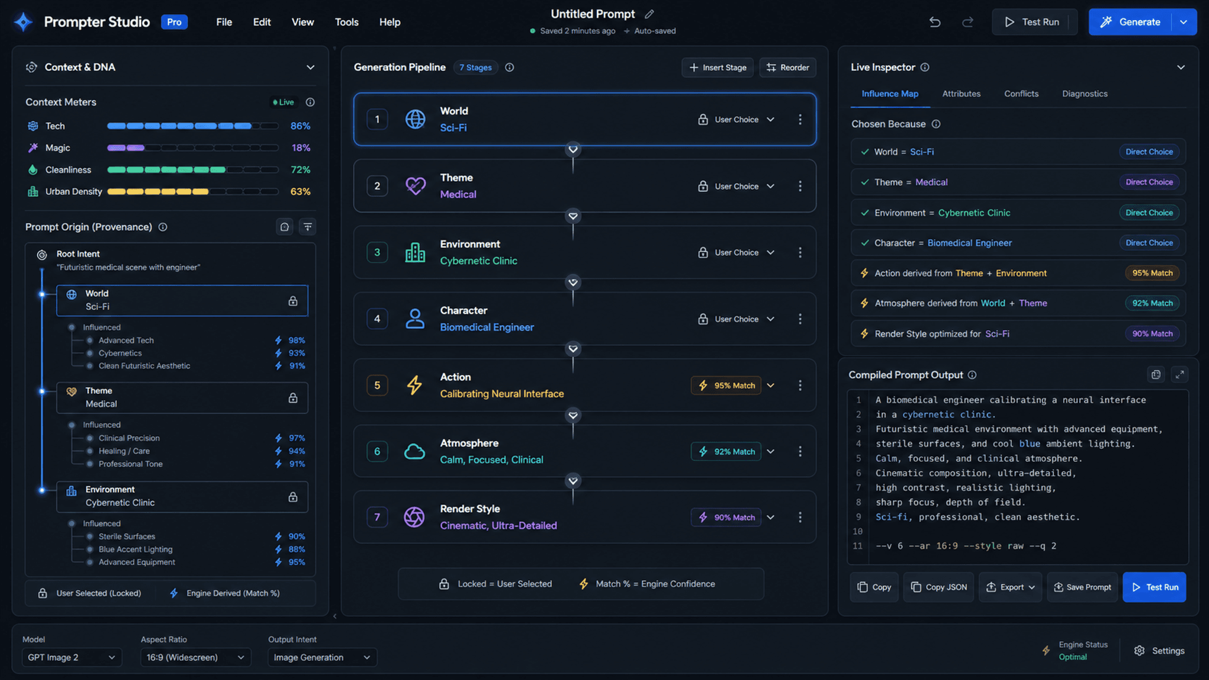Toggle the lock icon on World pipeline stage
Image resolution: width=1209 pixels, height=680 pixels.
pyautogui.click(x=703, y=119)
